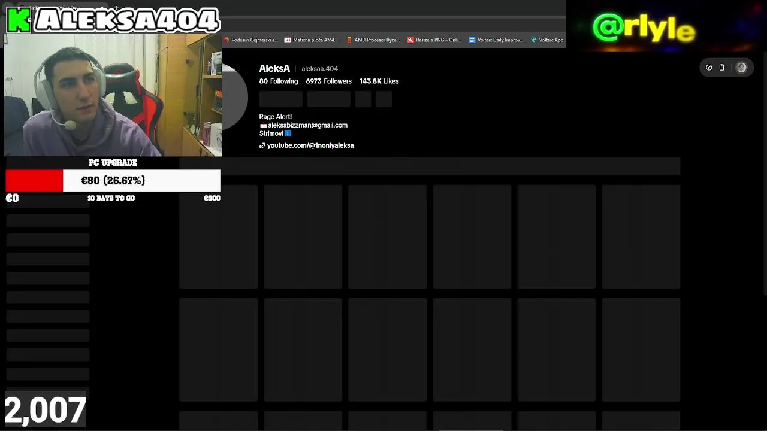Click the '€0' goal start amount
Image resolution: width=767 pixels, height=431 pixels.
click(12, 198)
